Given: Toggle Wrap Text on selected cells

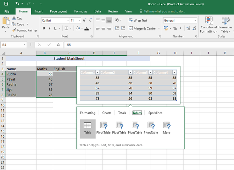Looking at the screenshot, I should click(138, 21).
